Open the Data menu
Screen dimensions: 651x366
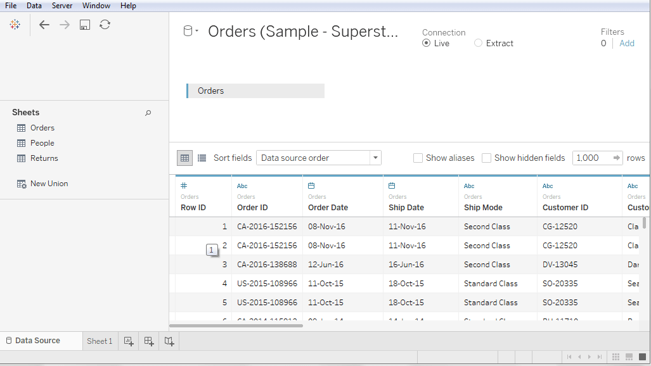coord(34,6)
